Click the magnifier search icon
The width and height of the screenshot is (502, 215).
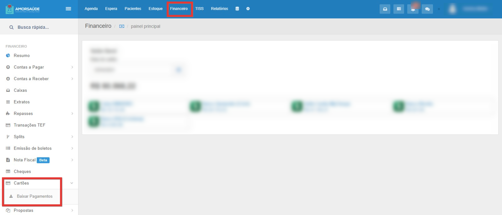[12, 27]
